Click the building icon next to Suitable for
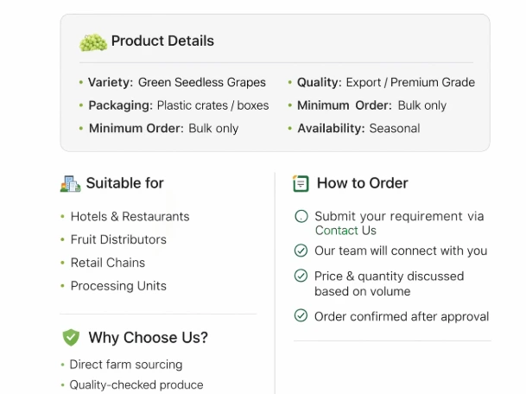 70,183
